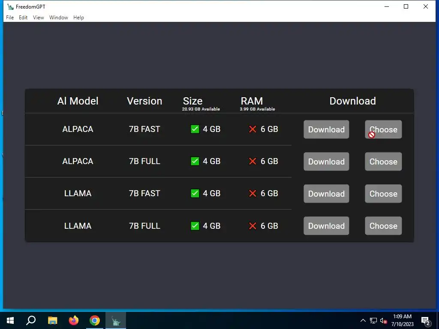Open network status tray icon

coord(373,320)
